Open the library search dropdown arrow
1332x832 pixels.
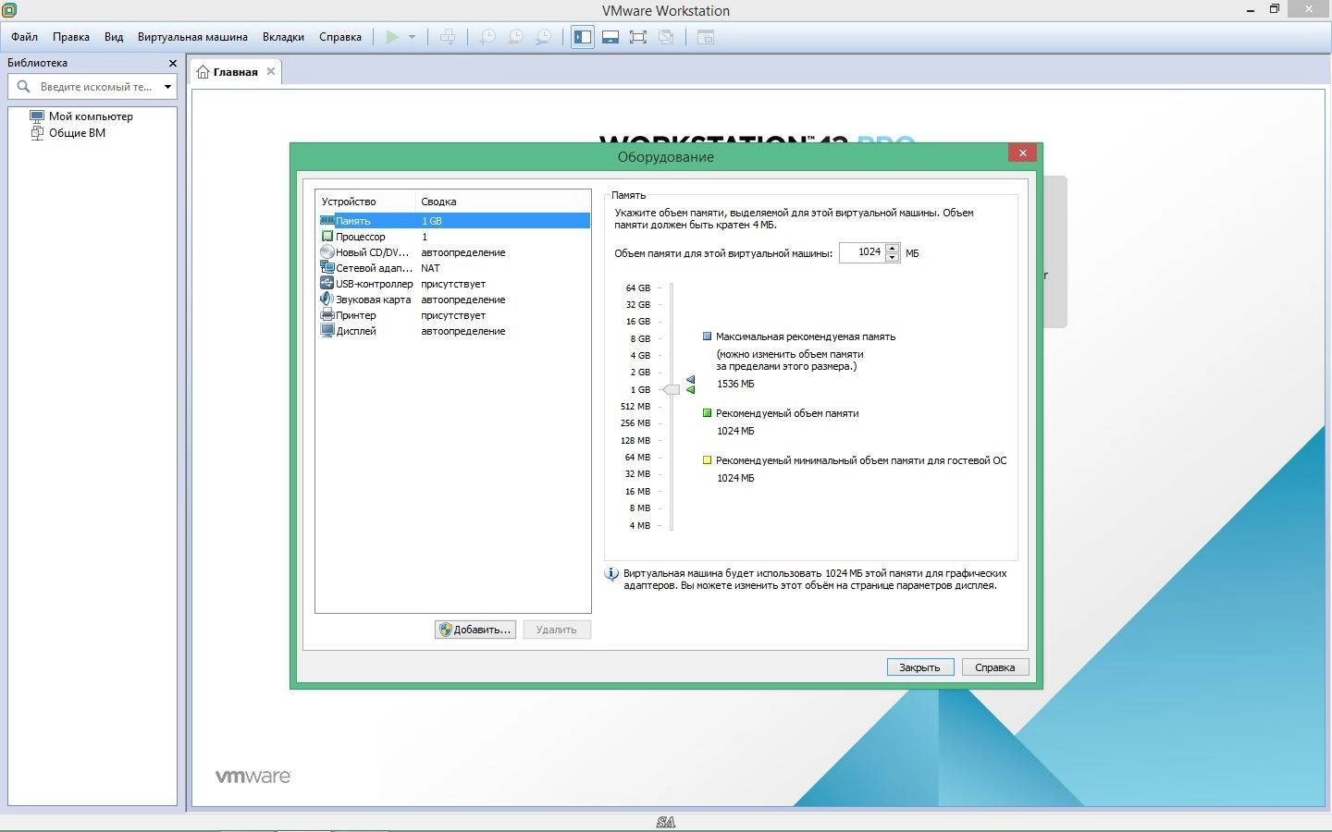[x=167, y=87]
